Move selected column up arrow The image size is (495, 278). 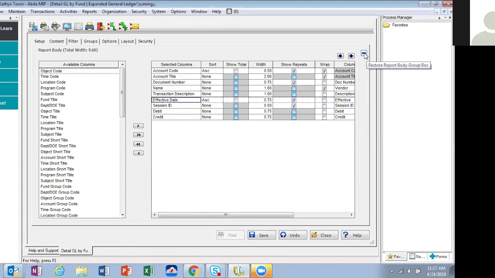[x=340, y=56]
